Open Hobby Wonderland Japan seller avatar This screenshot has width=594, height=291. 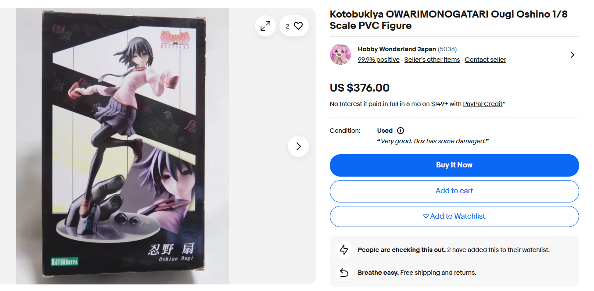tap(340, 55)
